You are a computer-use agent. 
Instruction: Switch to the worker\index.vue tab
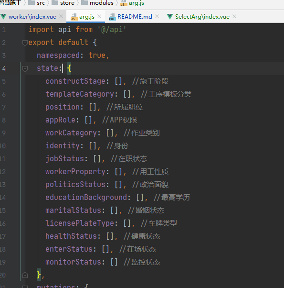coord(32,17)
